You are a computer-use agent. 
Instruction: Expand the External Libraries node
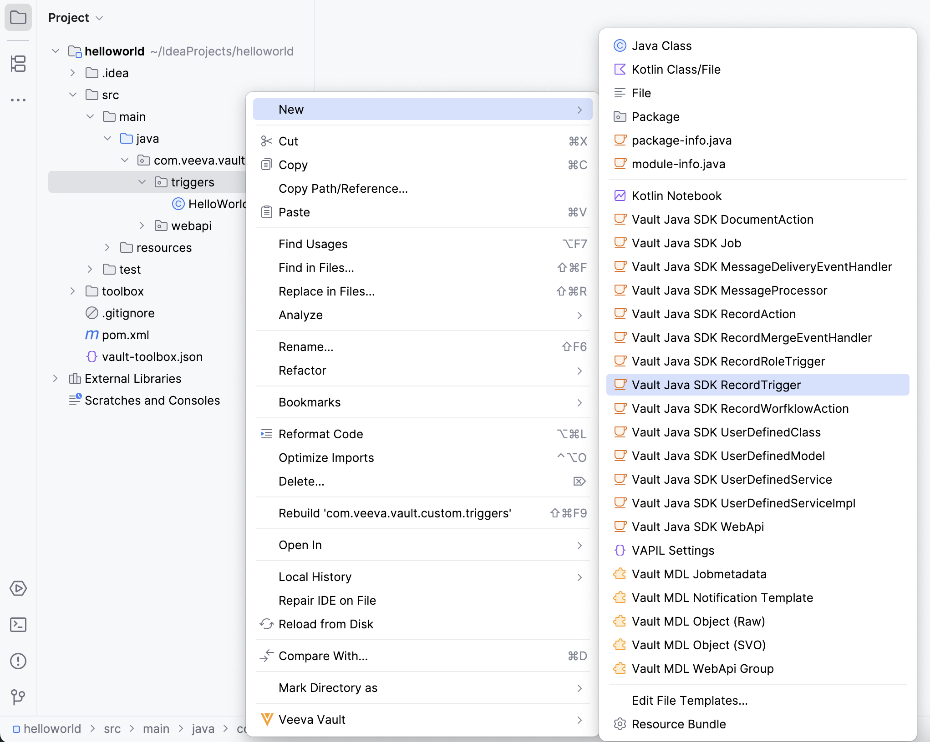point(55,378)
